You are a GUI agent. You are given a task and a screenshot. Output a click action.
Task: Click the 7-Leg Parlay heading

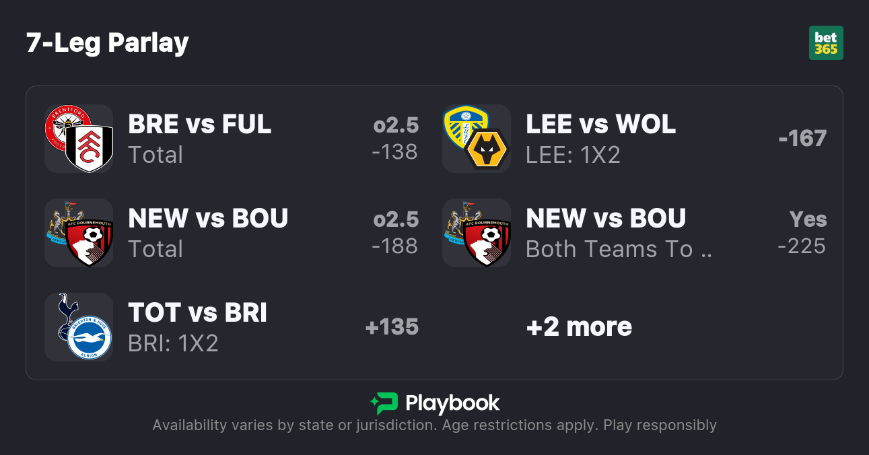coord(108,43)
